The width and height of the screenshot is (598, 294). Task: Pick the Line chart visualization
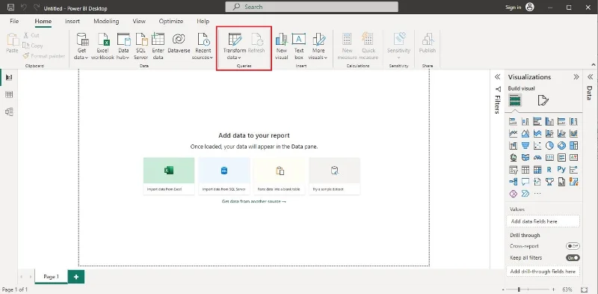pos(514,134)
